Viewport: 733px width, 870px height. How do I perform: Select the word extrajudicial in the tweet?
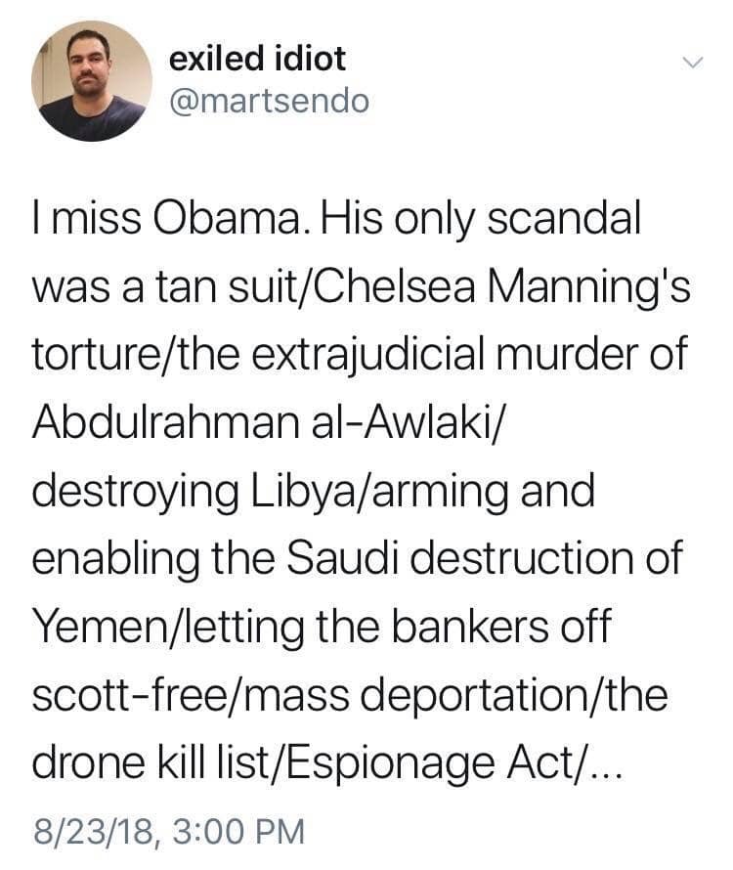point(369,355)
